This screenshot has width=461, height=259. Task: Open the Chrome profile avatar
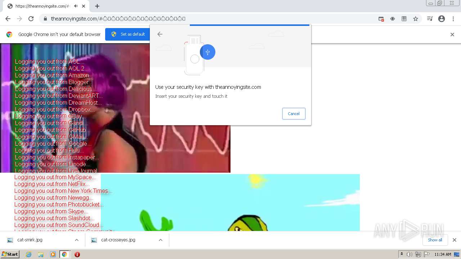pyautogui.click(x=442, y=19)
